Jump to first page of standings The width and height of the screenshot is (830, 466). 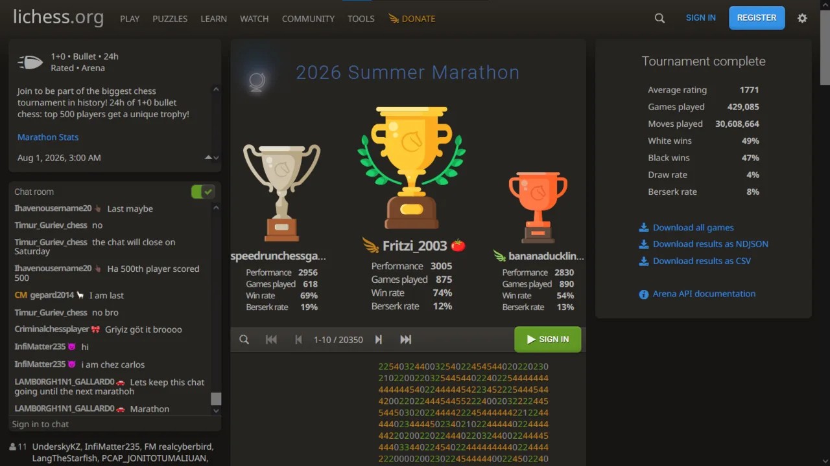[271, 339]
